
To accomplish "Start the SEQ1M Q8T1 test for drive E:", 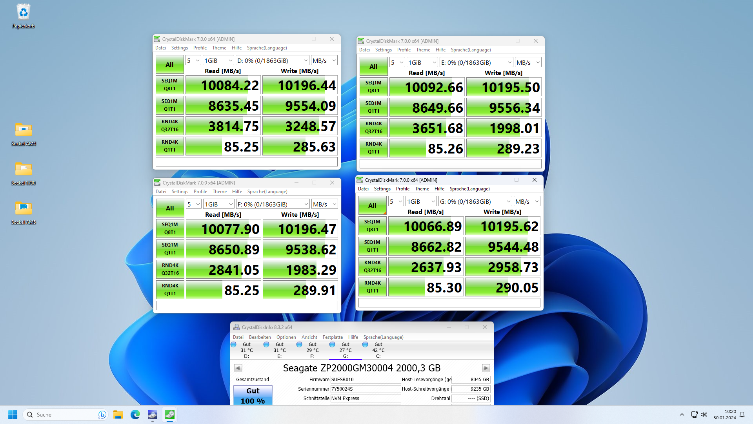I will pyautogui.click(x=373, y=86).
